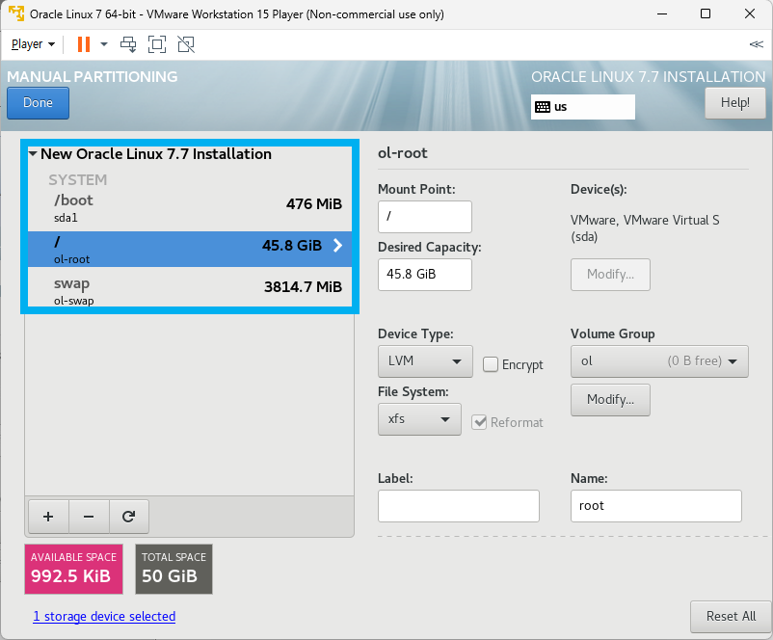Click the ol-root heading text

pyautogui.click(x=402, y=153)
